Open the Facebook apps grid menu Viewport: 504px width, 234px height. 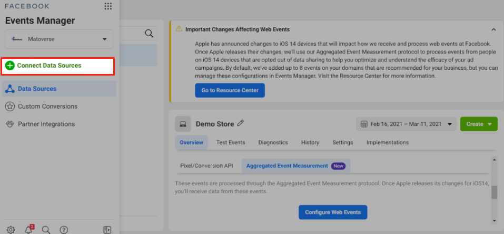(x=108, y=6)
